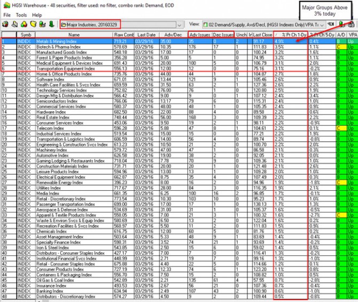The image size is (358, 302).
Task: Select the Media Index row
Action: click(180, 193)
